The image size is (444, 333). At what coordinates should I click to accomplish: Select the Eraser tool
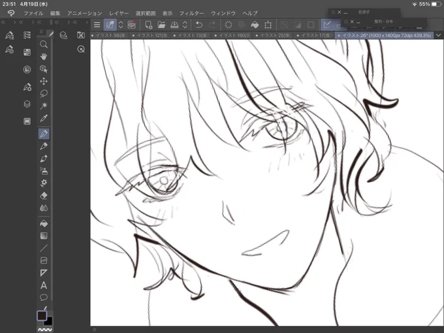point(44,195)
